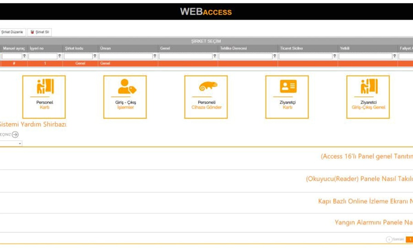The image size is (413, 248).
Task: Go to page 1 in pager
Action: point(410,239)
